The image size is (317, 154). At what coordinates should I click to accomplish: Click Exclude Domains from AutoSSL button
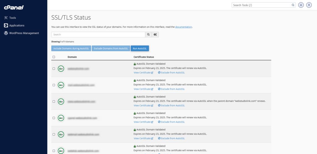tap(111, 48)
